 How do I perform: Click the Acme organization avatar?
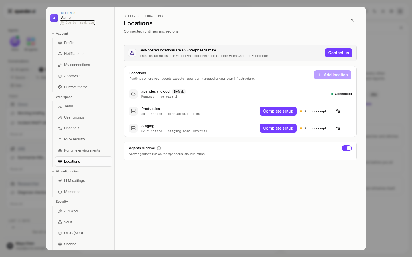(x=54, y=18)
